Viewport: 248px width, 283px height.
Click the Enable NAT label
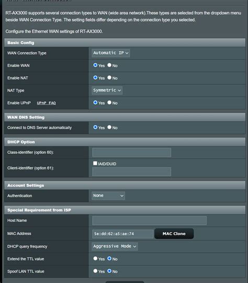tap(18, 78)
